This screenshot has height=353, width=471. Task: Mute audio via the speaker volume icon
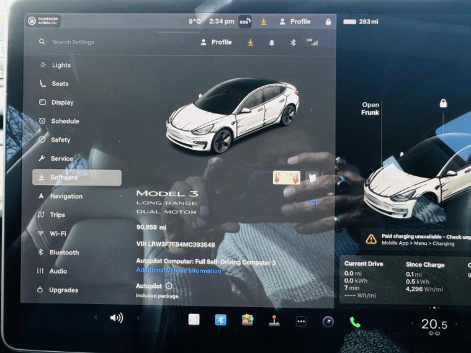click(117, 318)
